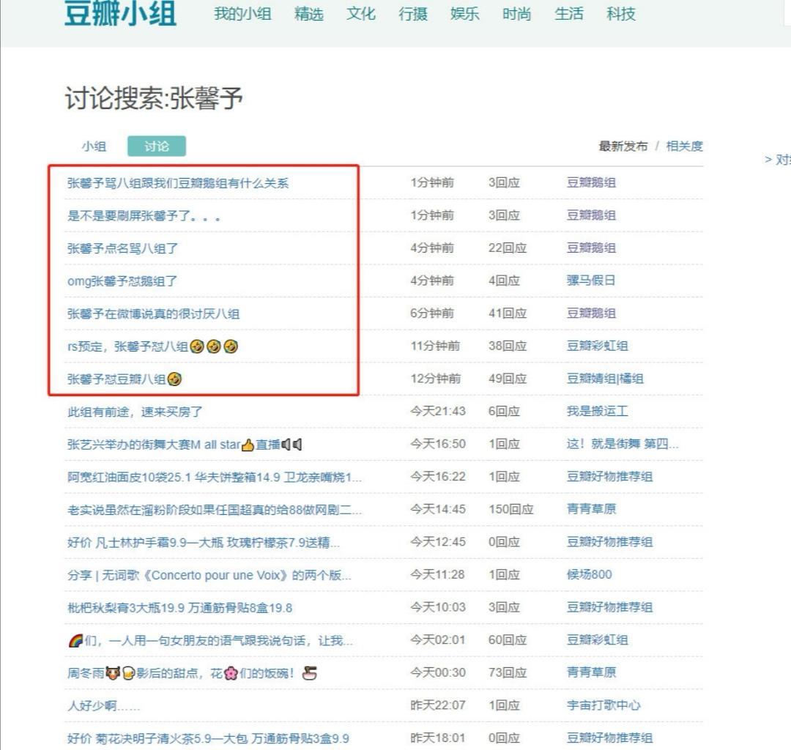
Task: Open 候场800 group link
Action: point(589,574)
